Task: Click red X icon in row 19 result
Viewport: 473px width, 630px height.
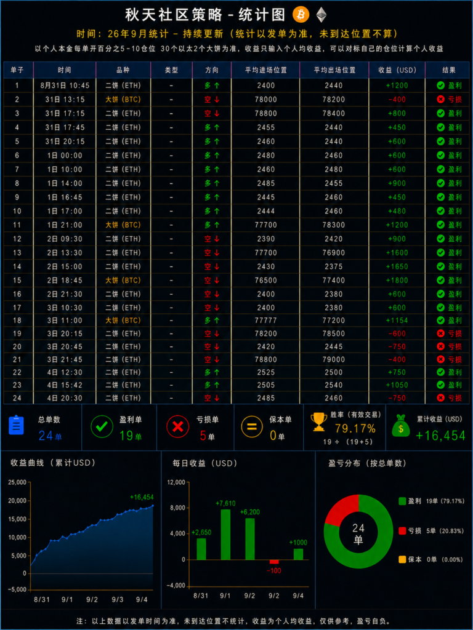Action: pos(440,333)
